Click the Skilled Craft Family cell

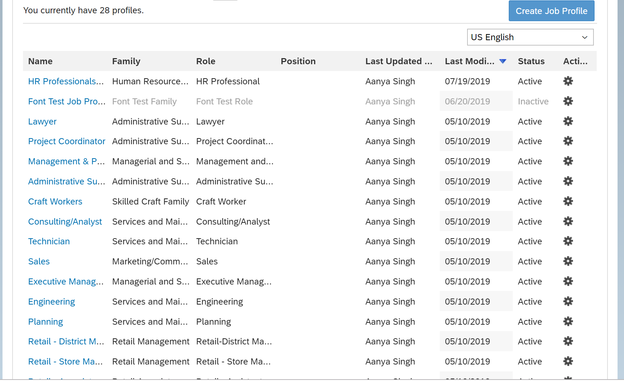coord(150,202)
